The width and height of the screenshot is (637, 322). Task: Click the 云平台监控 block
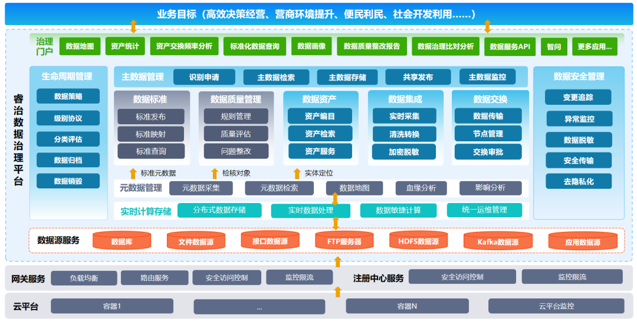(556, 306)
